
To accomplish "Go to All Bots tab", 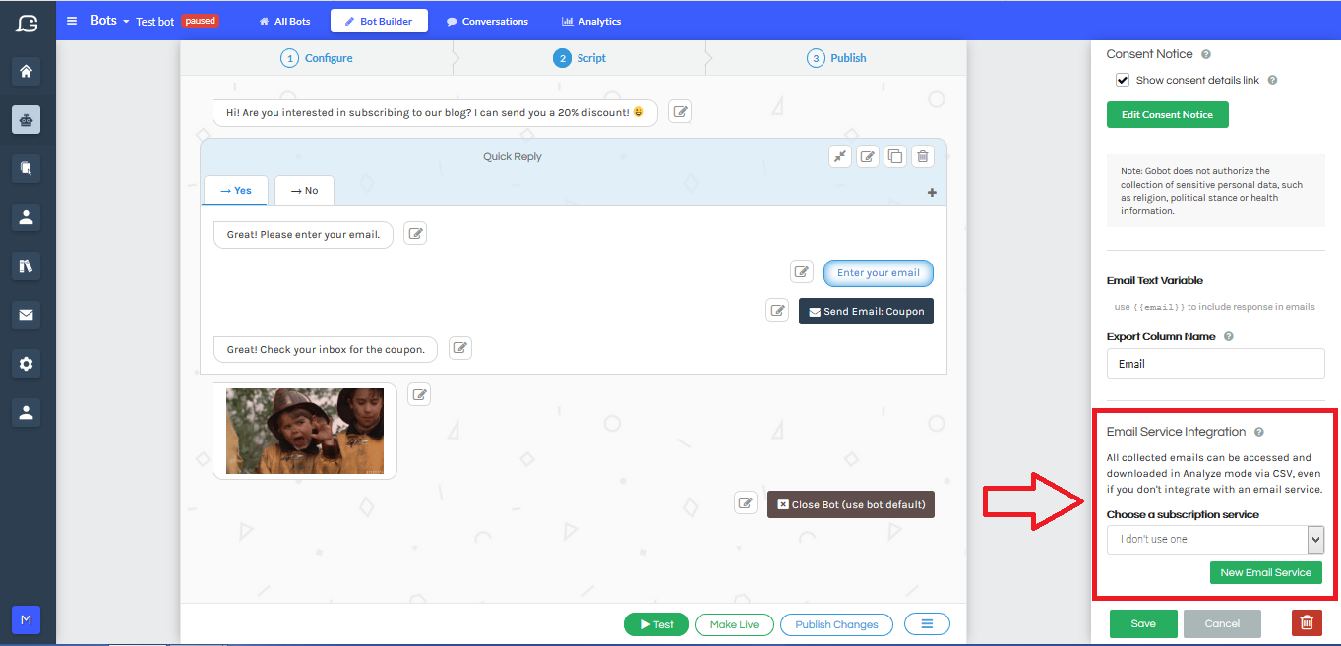I will [284, 21].
